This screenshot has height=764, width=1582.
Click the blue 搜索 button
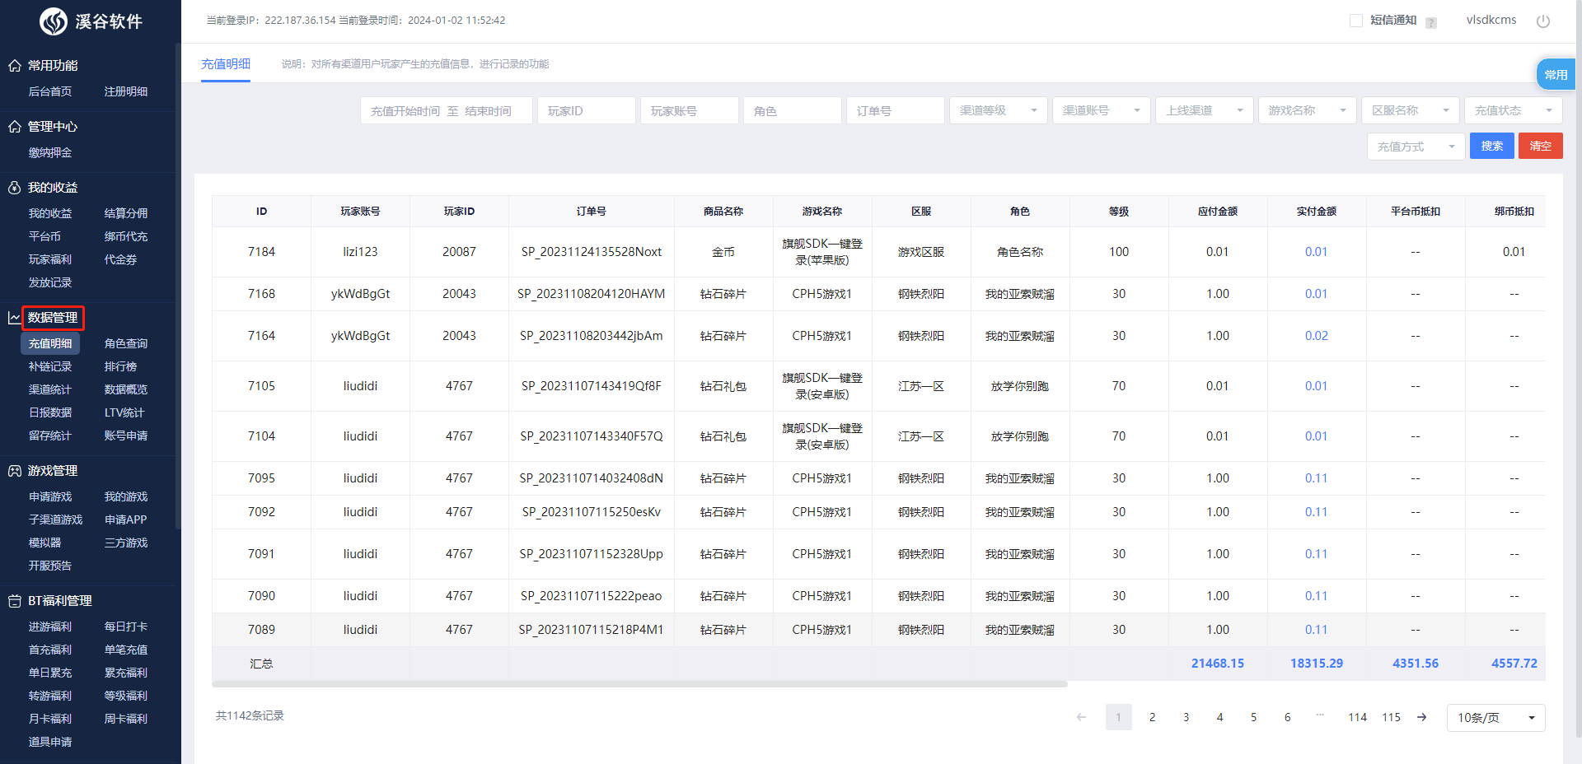[1492, 147]
